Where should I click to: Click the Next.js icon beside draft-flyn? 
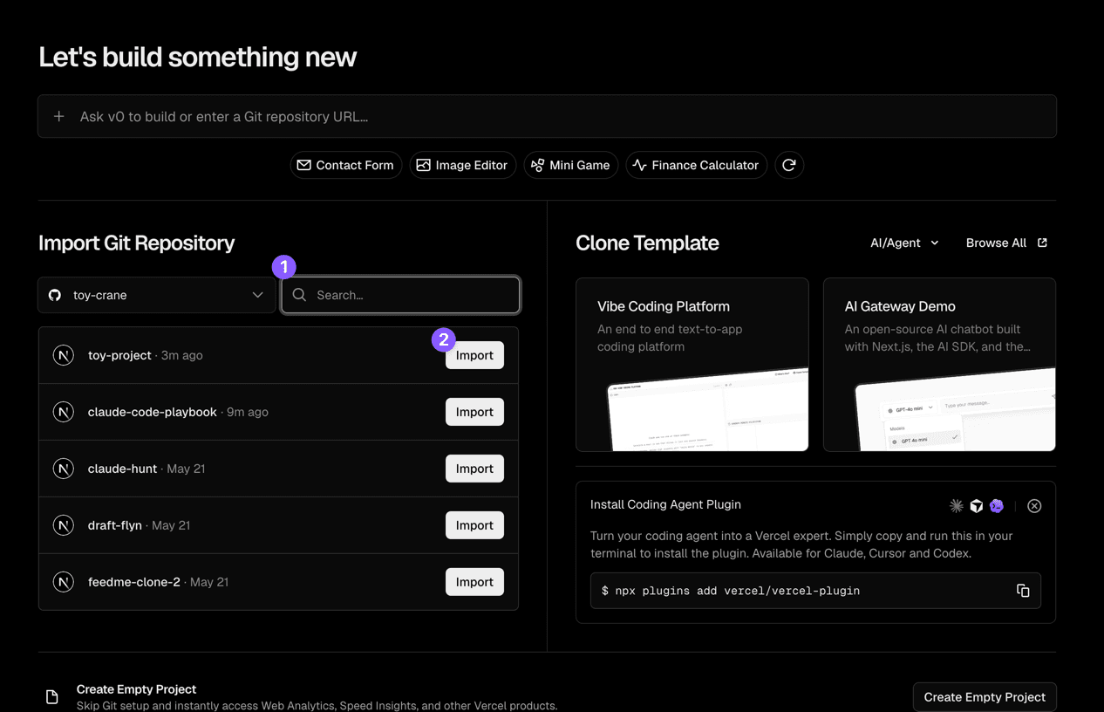64,525
